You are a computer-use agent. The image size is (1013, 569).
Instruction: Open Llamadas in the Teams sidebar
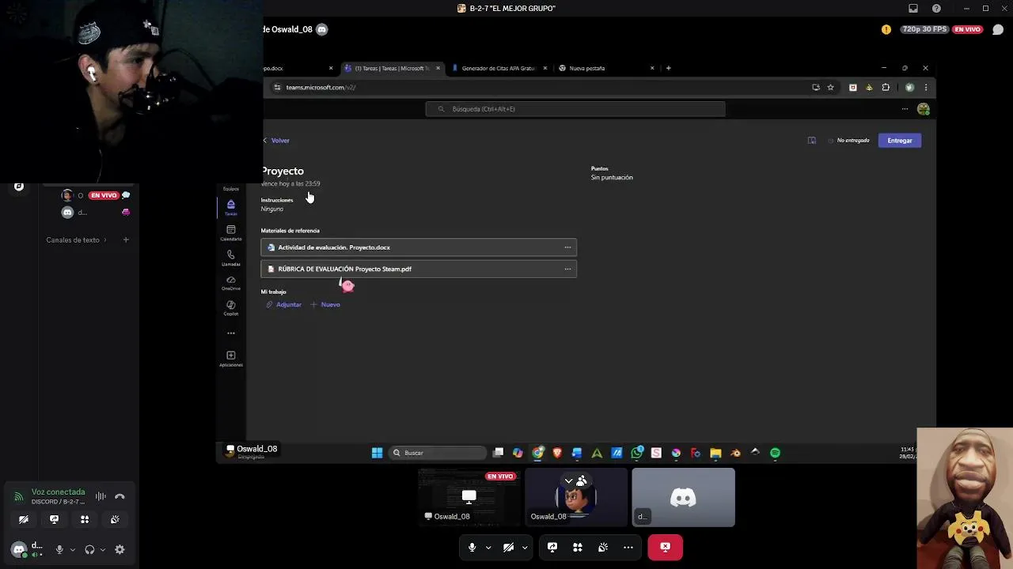tap(231, 258)
